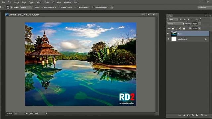Switch to the Layers panel tab
Image resolution: width=212 pixels, height=119 pixels.
pos(169,16)
